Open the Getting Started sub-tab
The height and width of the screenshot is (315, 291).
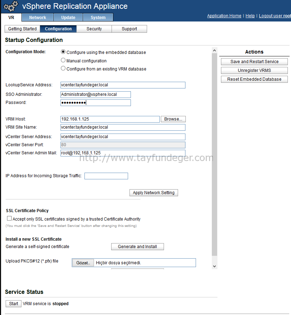coord(22,29)
